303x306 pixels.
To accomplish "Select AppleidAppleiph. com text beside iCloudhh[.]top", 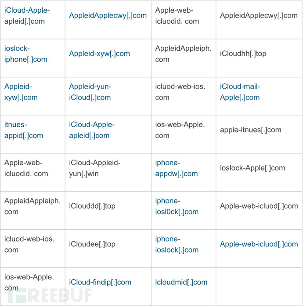I will [184, 54].
